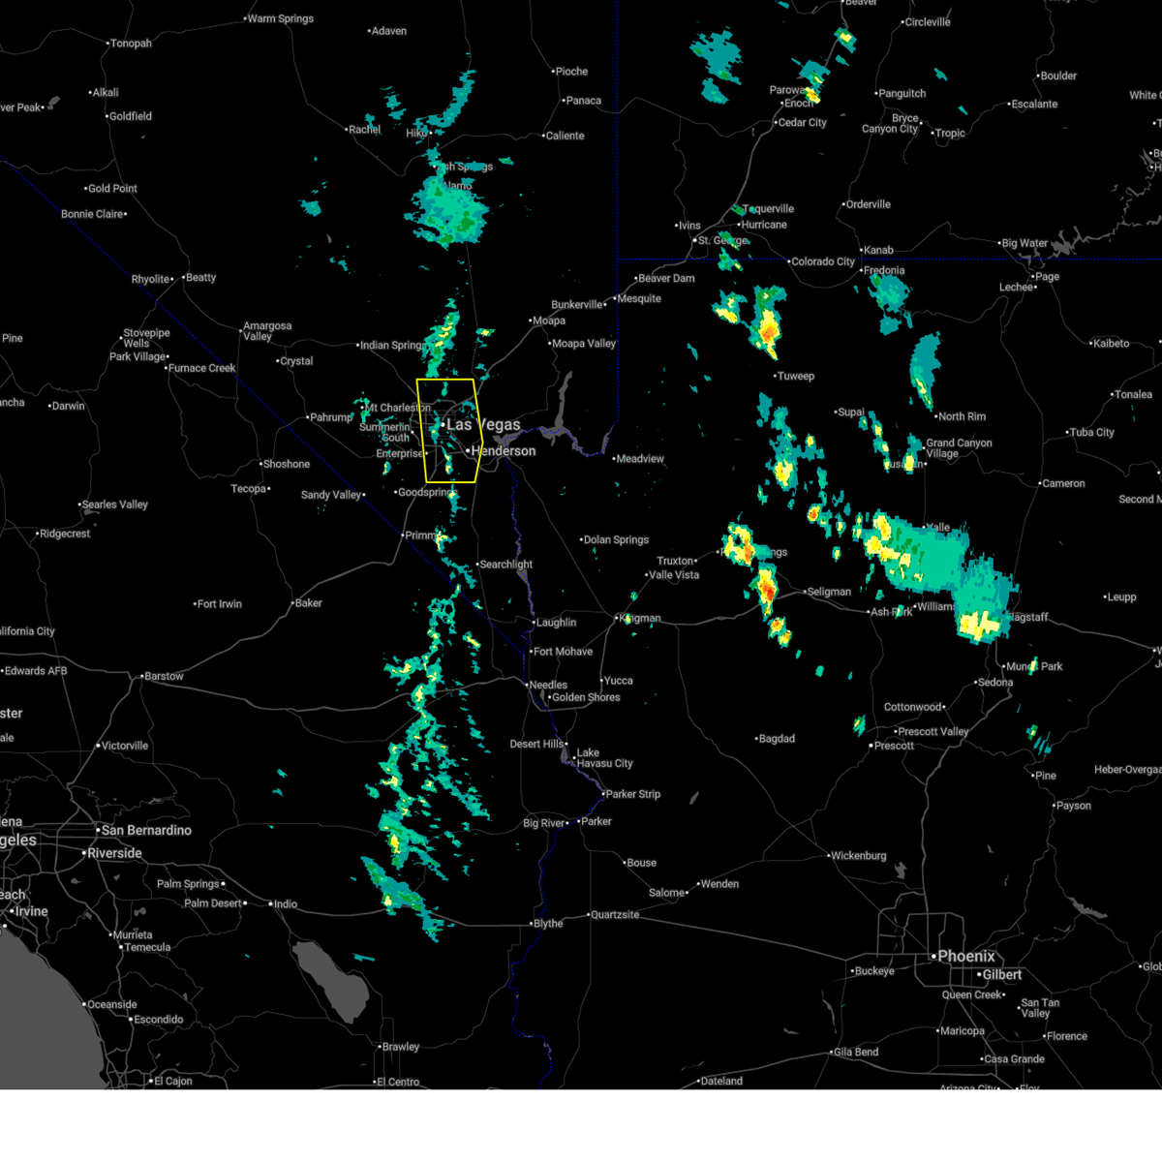Viewport: 1162px width, 1162px height.
Task: Select the Dolan Springs label
Action: (617, 540)
